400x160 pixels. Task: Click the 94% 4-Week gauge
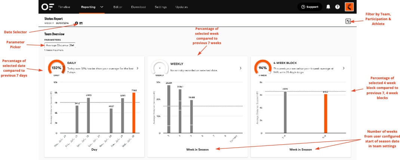[263, 68]
